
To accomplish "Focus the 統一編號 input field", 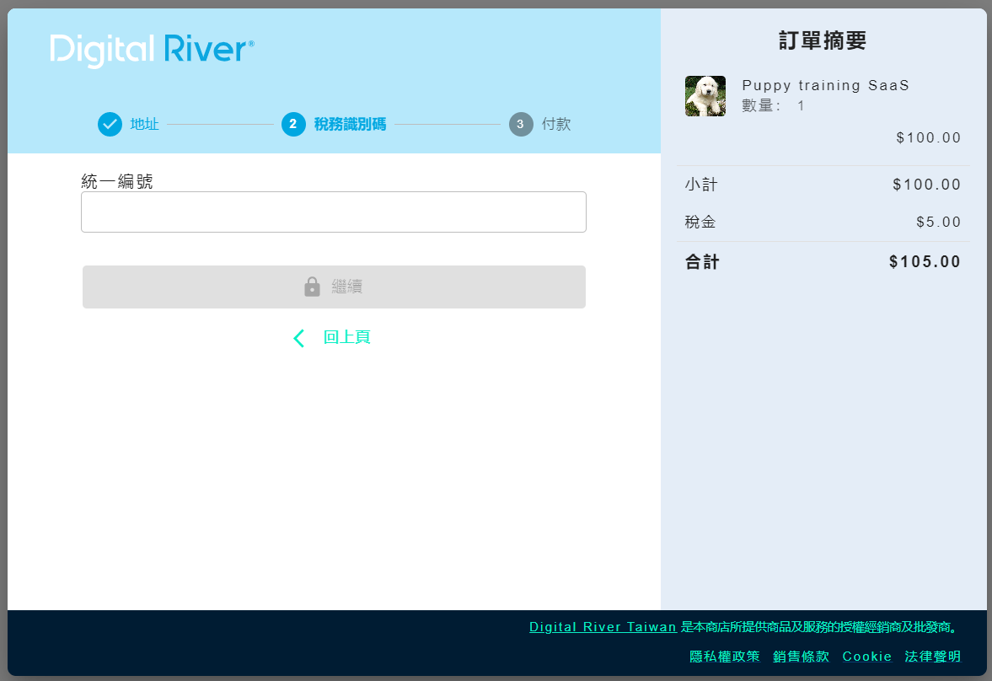I will point(333,212).
